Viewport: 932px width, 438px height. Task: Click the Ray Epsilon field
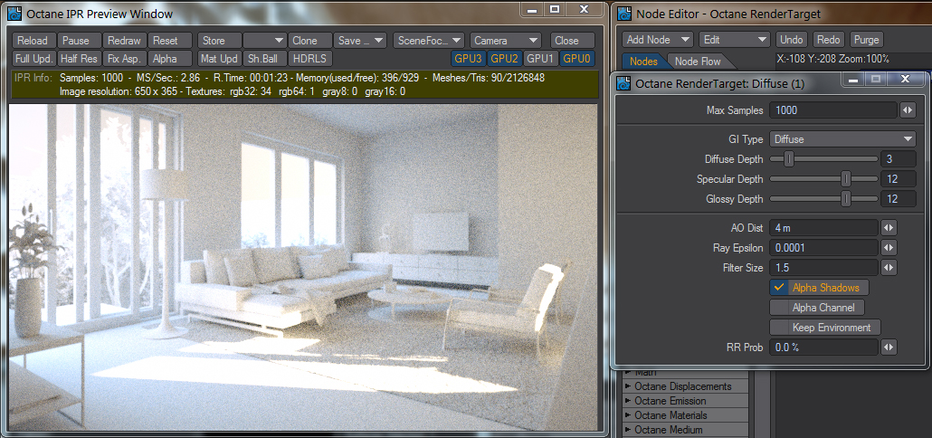click(823, 248)
